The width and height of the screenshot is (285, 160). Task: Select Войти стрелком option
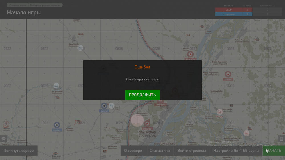coord(192,151)
